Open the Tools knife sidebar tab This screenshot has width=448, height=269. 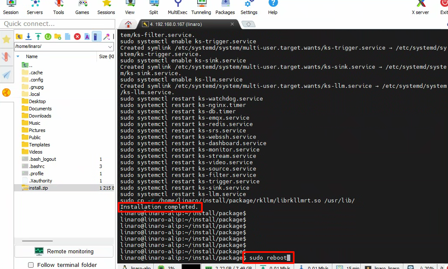pos(6,57)
